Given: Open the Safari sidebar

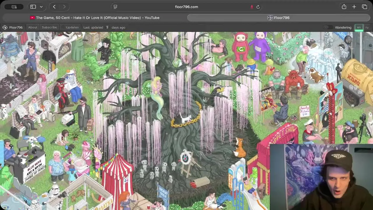Looking at the screenshot, I should (x=33, y=7).
